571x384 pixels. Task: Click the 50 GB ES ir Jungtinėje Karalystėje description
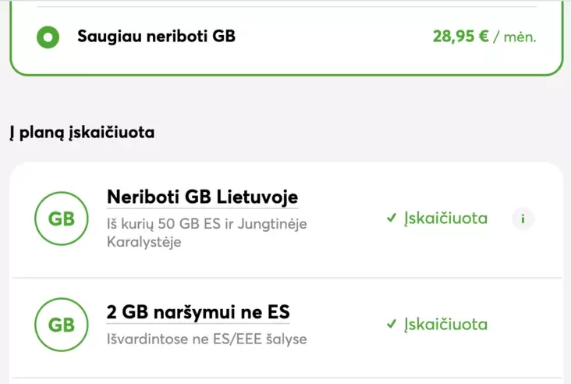pyautogui.click(x=207, y=225)
